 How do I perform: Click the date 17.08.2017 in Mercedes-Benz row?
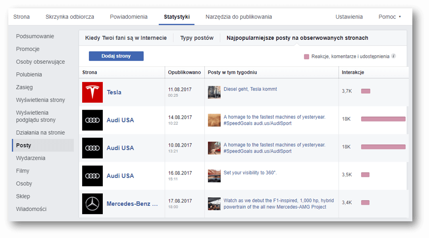pos(180,201)
